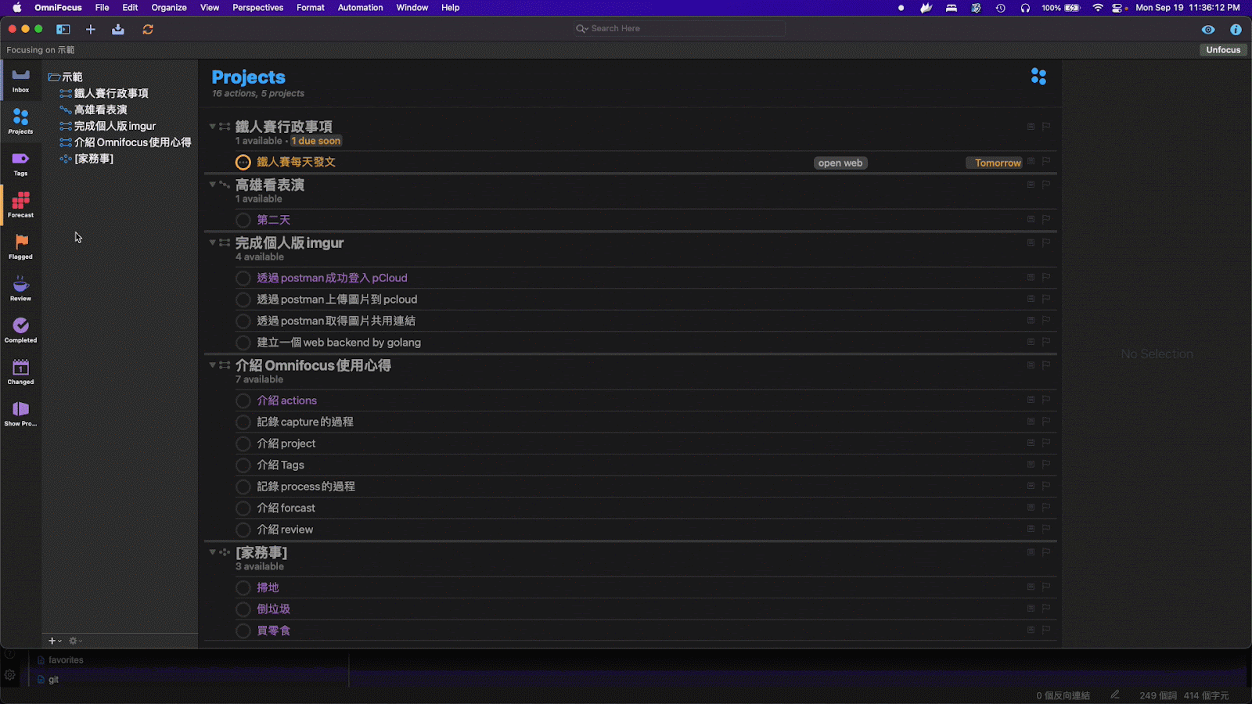Click the Tomorrow due date
This screenshot has height=704, width=1252.
click(x=994, y=163)
